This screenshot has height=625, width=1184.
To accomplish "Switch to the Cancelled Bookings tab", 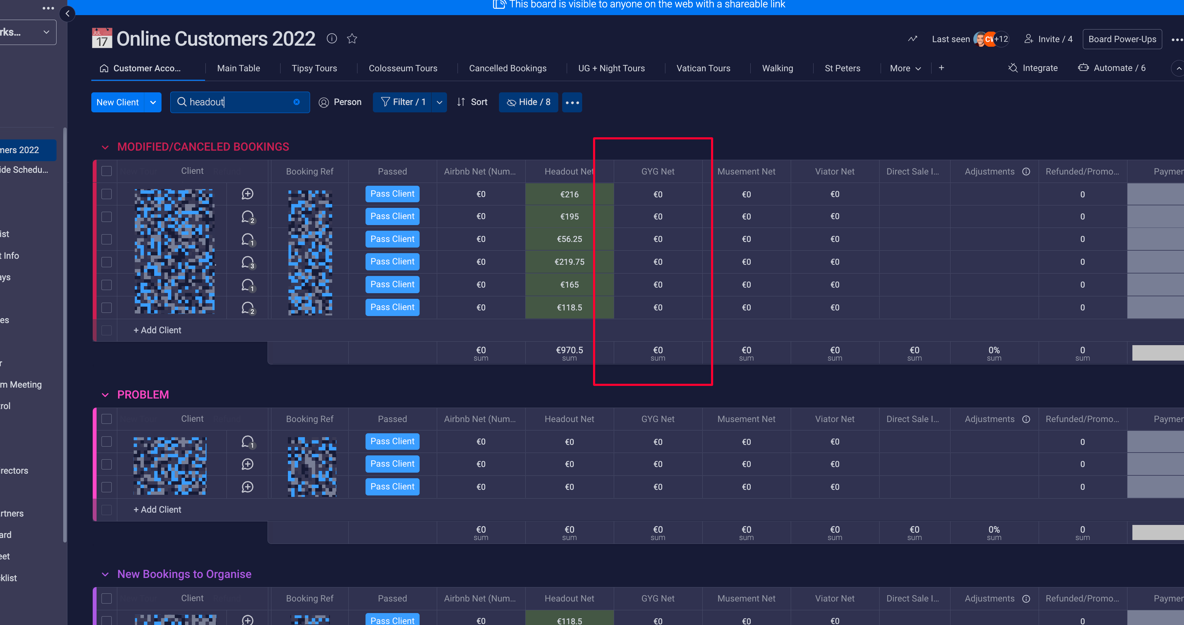I will 508,68.
